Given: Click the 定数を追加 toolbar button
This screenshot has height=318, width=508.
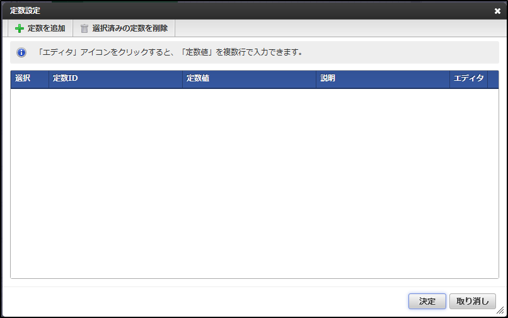Looking at the screenshot, I should click(40, 28).
